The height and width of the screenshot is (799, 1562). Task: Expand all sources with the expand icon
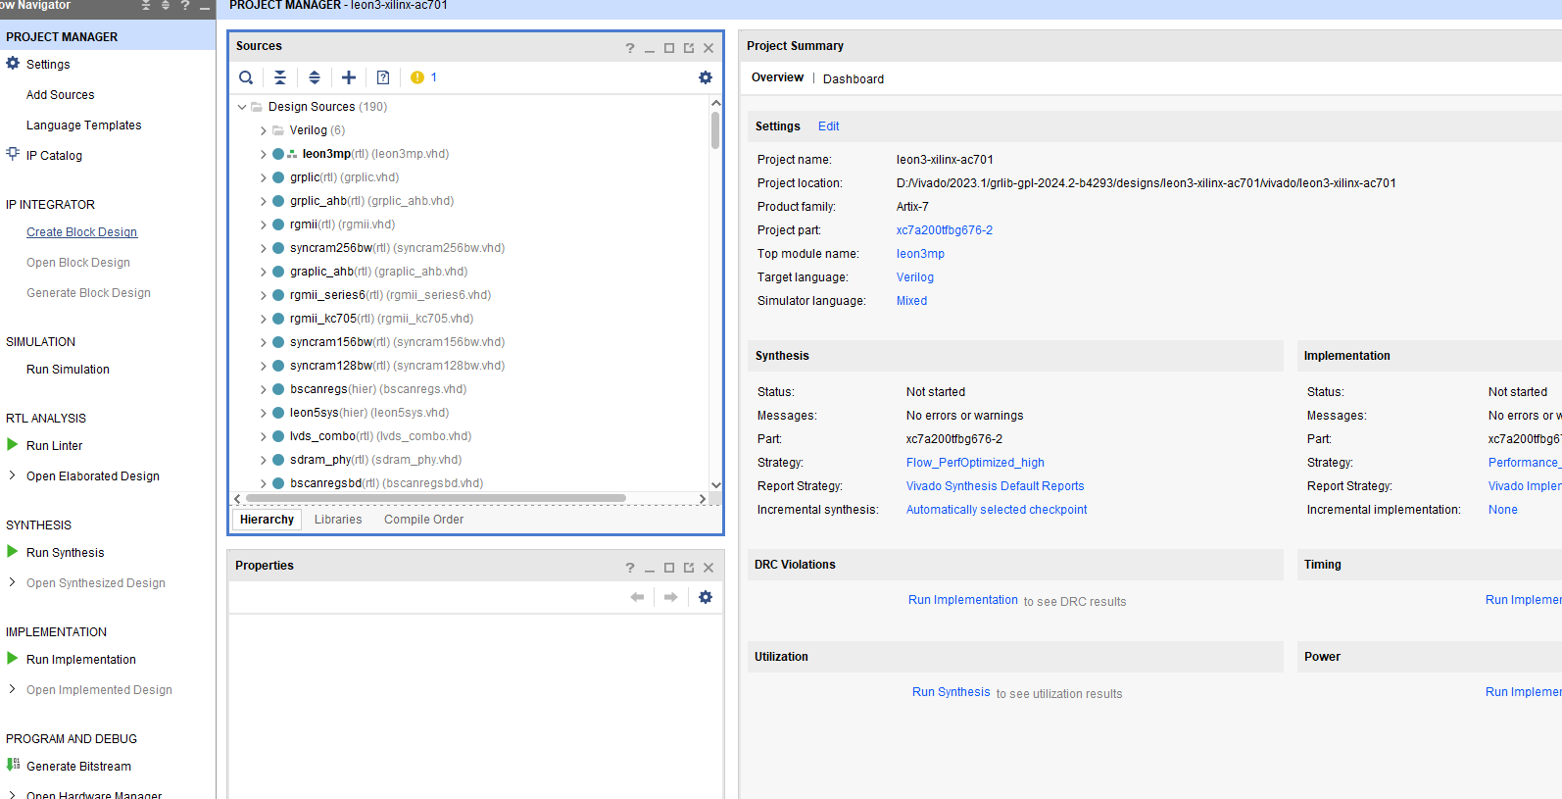(x=315, y=77)
